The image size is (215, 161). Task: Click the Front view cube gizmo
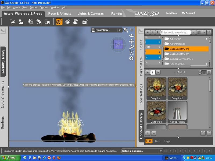pos(118,44)
